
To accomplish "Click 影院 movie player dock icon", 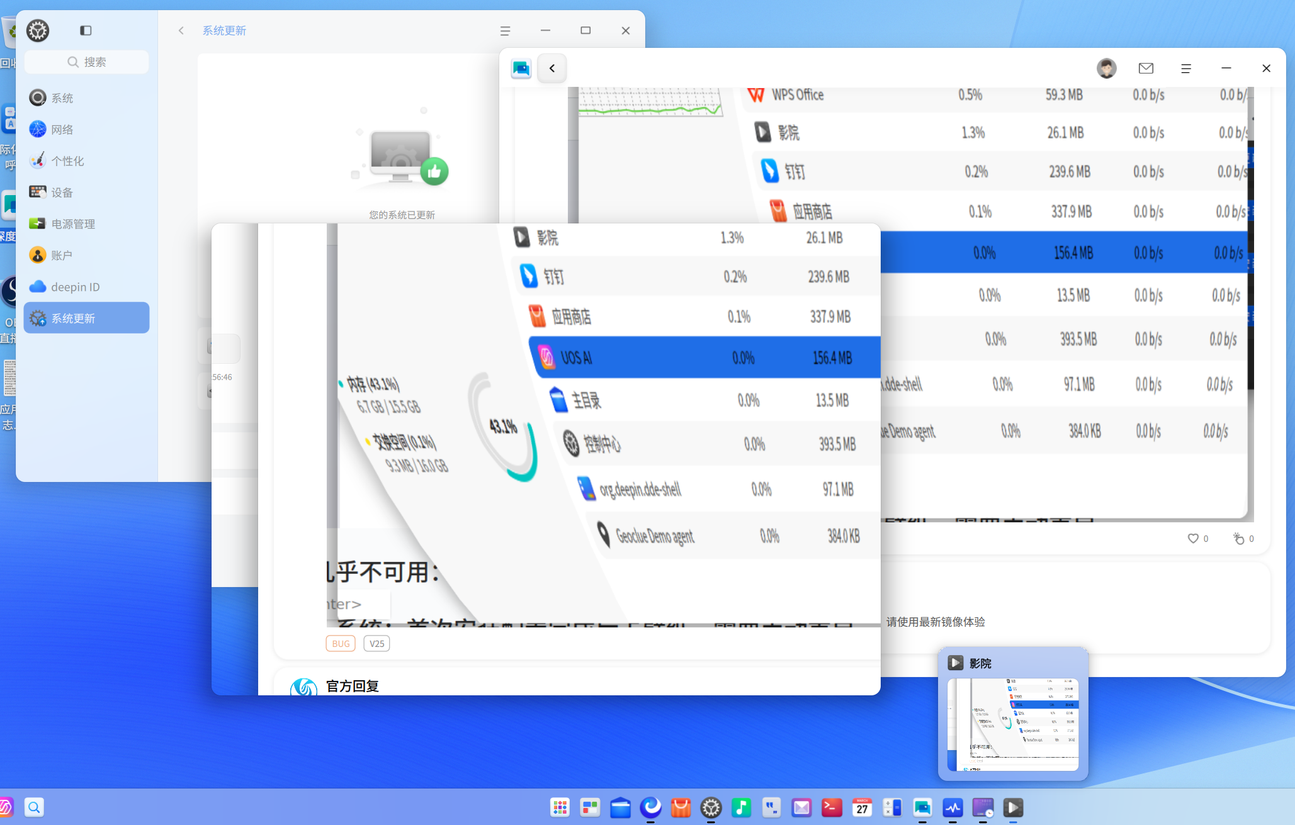I will (1013, 807).
